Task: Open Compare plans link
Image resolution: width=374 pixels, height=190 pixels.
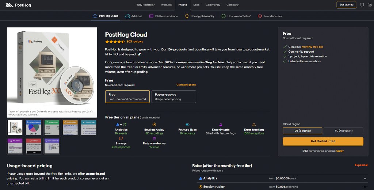Action: 186,85
